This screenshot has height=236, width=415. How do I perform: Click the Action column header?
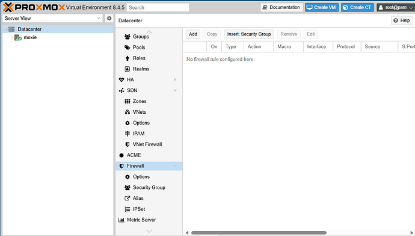(x=259, y=46)
